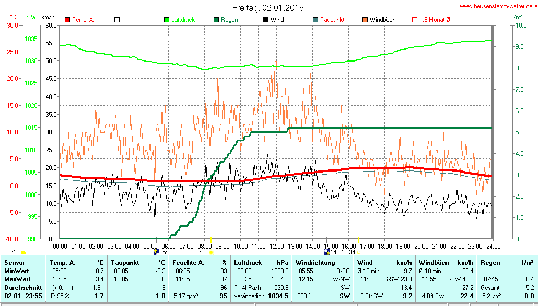This screenshot has width=540, height=306.
Task: Select the Windrichtung column header
Action: pyautogui.click(x=315, y=263)
